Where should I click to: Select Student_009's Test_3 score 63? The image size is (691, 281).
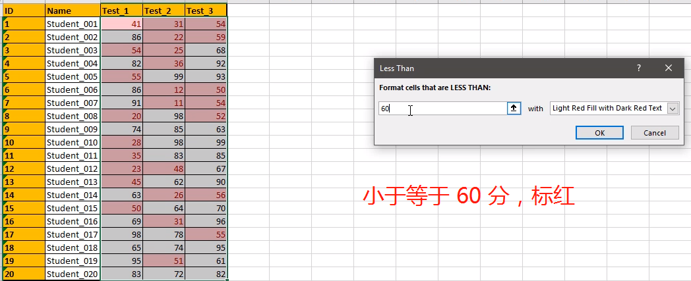206,129
